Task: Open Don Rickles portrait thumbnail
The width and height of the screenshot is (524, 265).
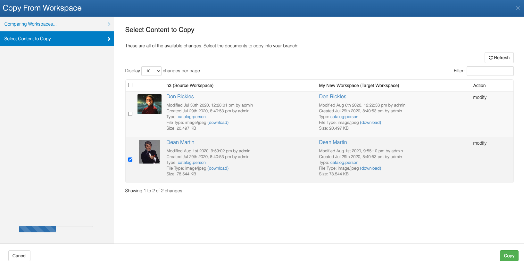Action: [149, 104]
